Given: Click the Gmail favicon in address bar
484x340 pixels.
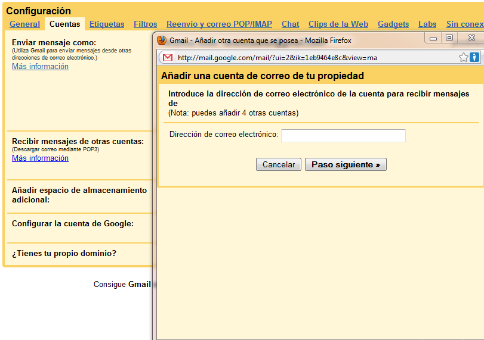Looking at the screenshot, I should (x=168, y=58).
